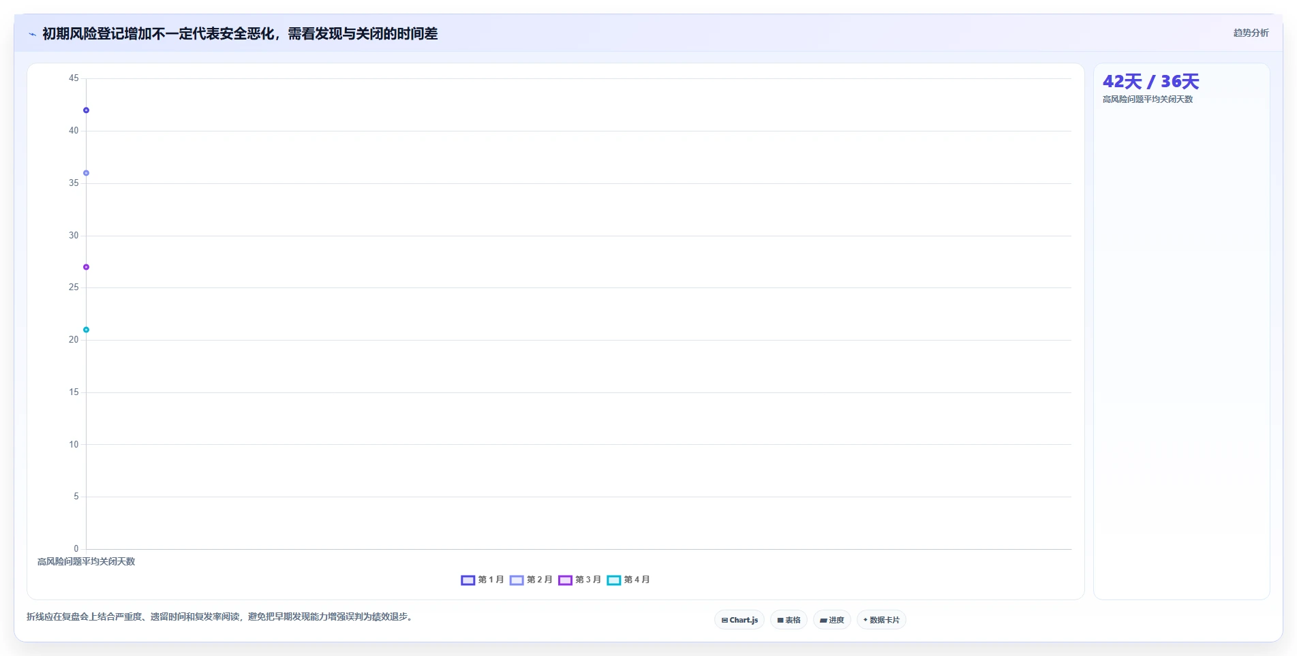This screenshot has height=656, width=1297.
Task: Click the 高风险问题平均关闭天数 label under the metric
Action: tap(1148, 99)
